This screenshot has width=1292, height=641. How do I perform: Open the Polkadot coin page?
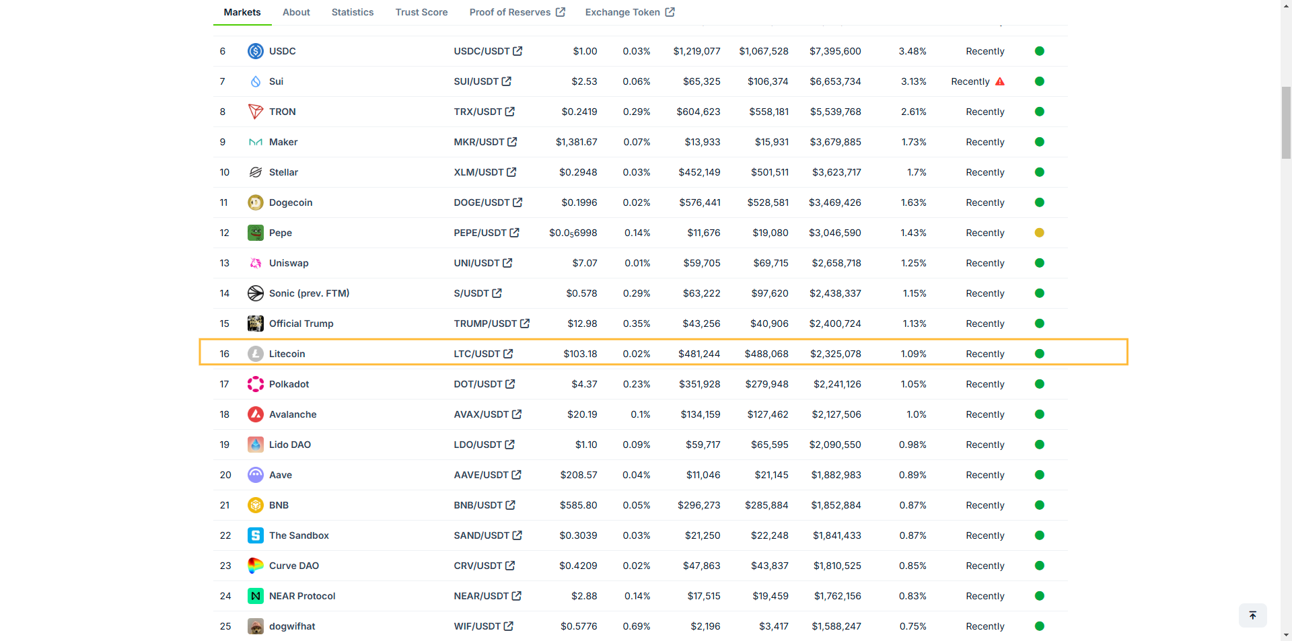[x=289, y=384]
